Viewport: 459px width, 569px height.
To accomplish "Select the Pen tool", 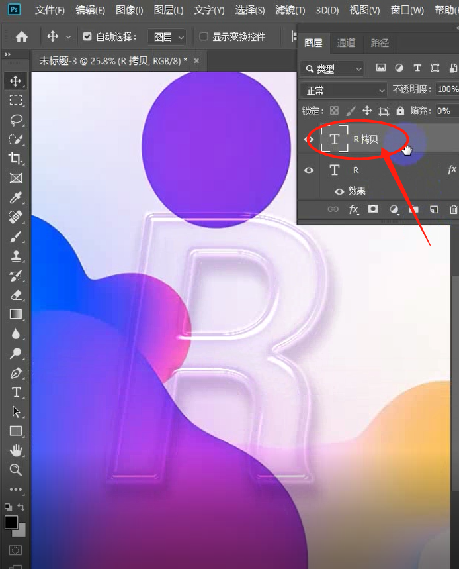I will [x=16, y=373].
